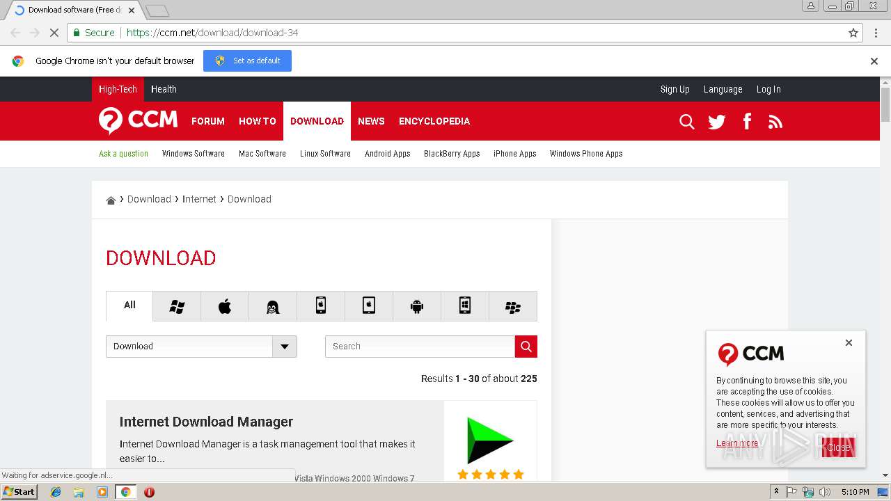Click Set as default browser button

(247, 61)
